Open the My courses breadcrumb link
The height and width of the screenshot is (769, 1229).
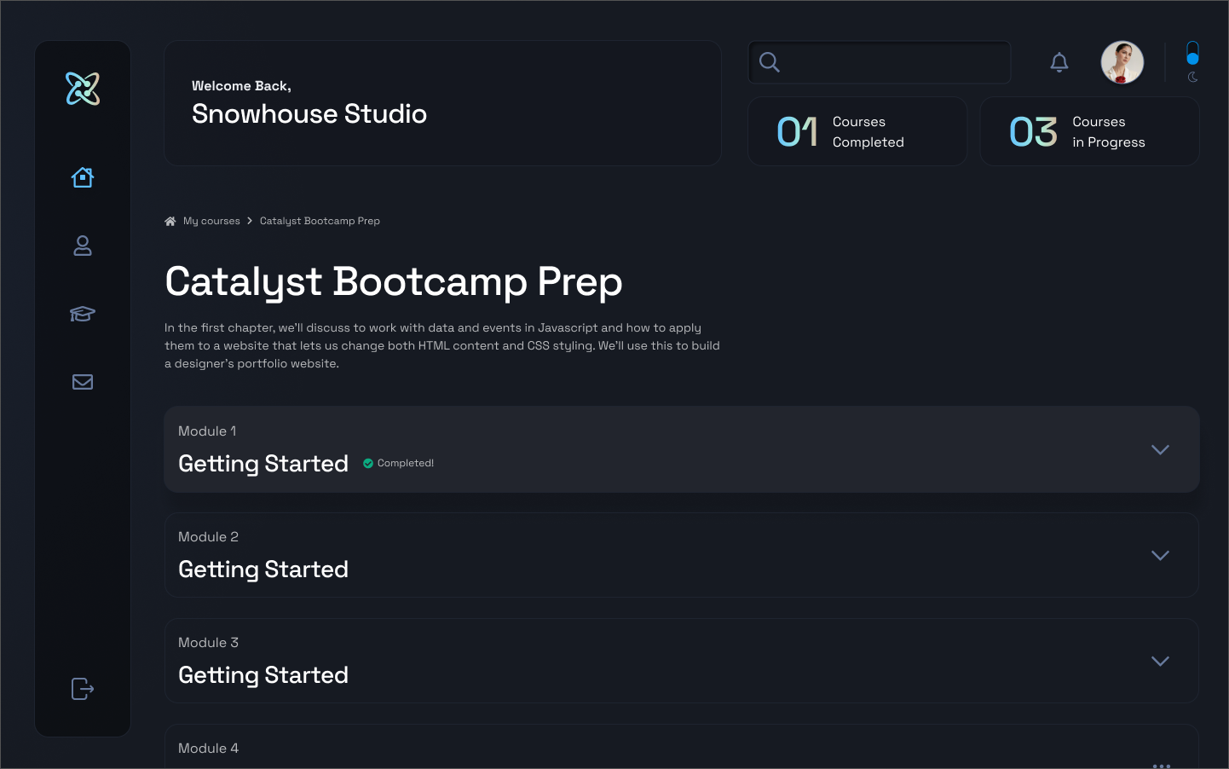coord(211,221)
